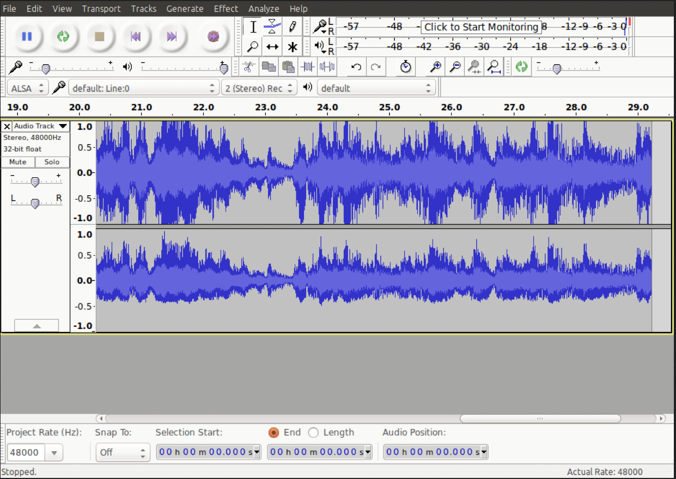Click the Redo arrow
Screen dimensions: 676x479
375,67
